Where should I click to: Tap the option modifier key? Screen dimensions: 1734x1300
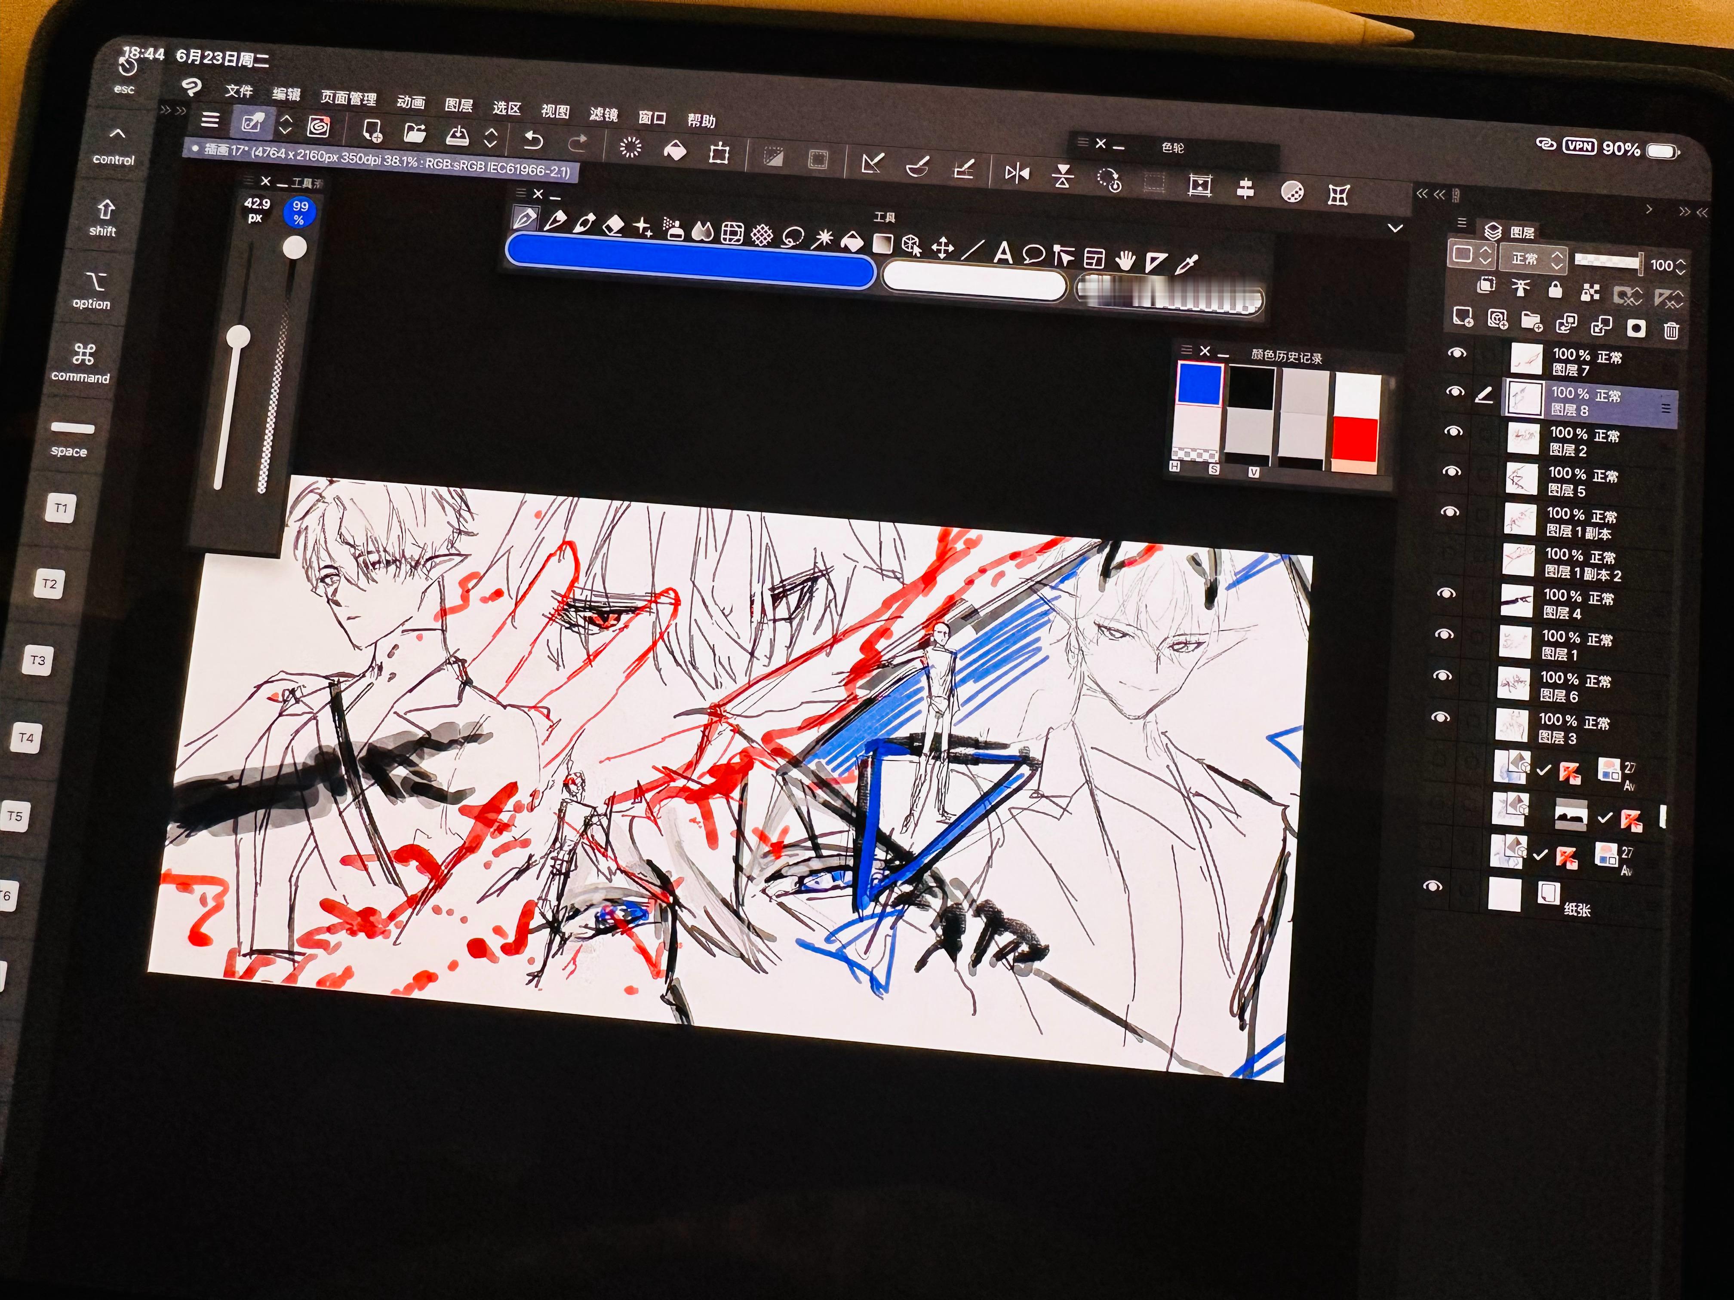[93, 291]
